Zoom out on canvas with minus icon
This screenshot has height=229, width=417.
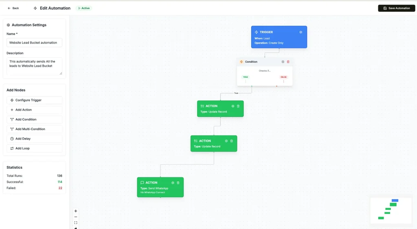tap(76, 217)
